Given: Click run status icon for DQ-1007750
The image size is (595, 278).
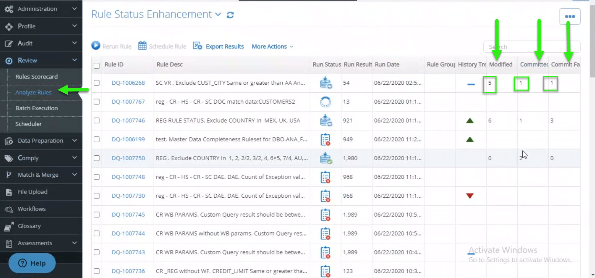Looking at the screenshot, I should point(325,158).
